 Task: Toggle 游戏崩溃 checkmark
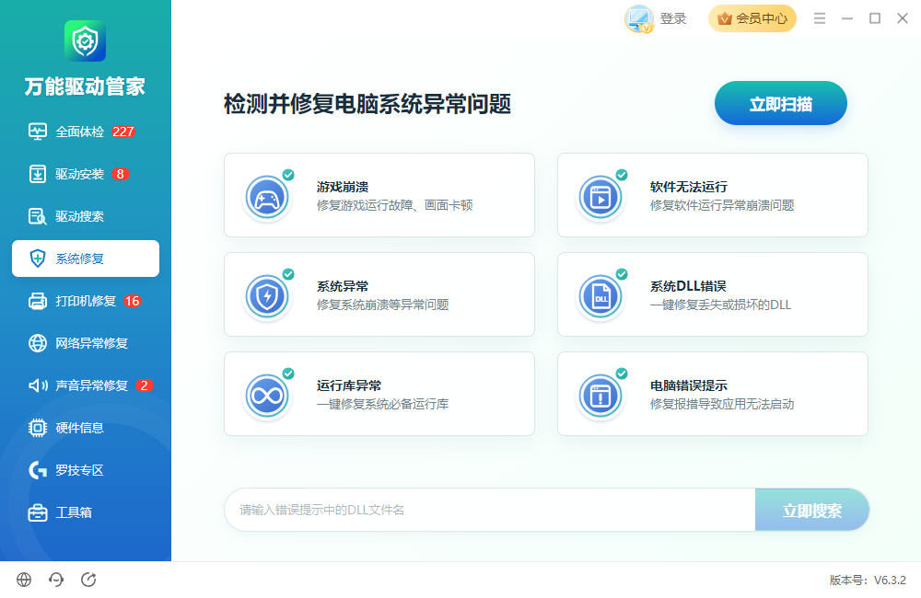point(288,175)
